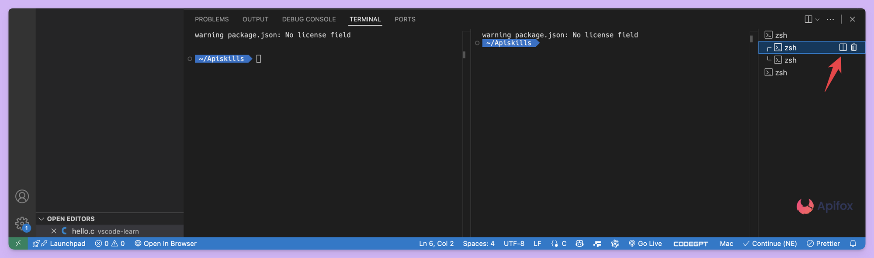Open the Manage gear icon
874x258 pixels.
tap(21, 224)
